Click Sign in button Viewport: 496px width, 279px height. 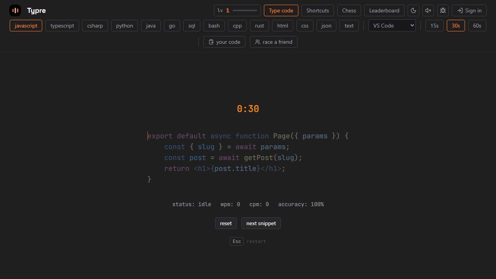point(469,10)
